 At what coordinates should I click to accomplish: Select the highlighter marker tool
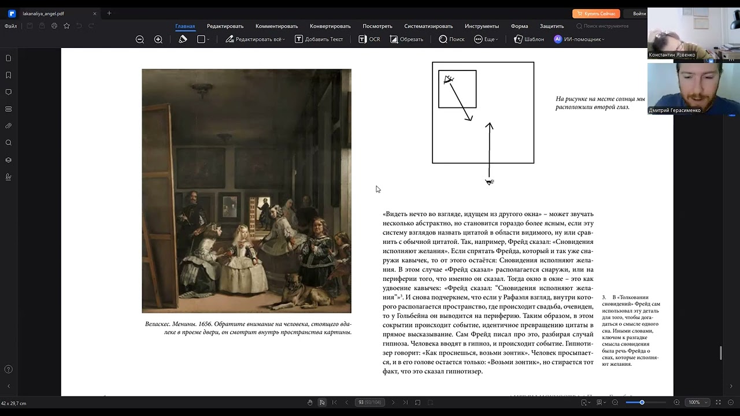tap(183, 39)
